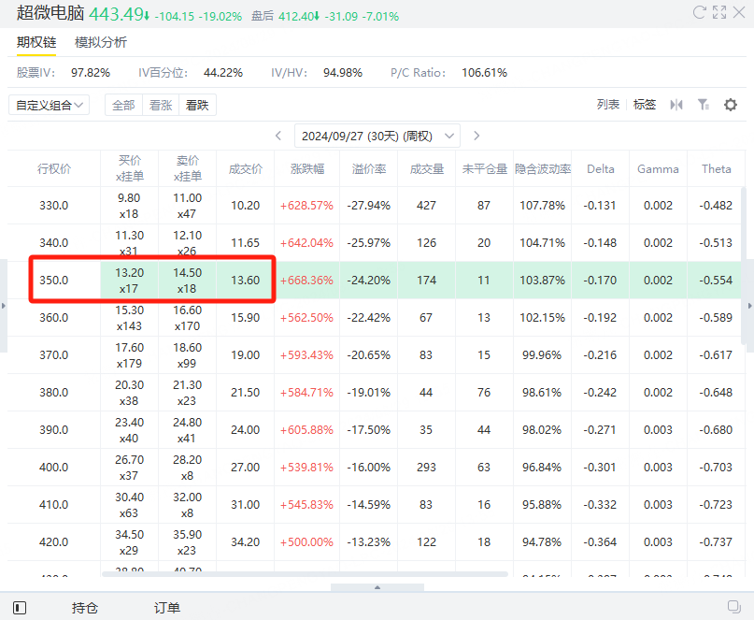Screen dimensions: 754x620
Task: Switch to the 模拟分析 tab
Action: click(101, 42)
